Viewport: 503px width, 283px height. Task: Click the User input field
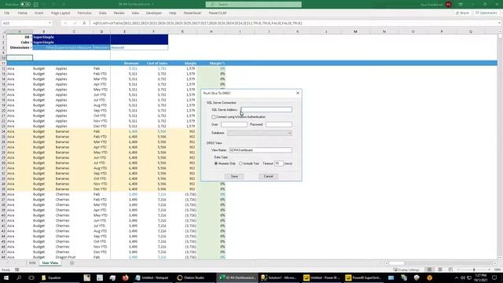234,124
